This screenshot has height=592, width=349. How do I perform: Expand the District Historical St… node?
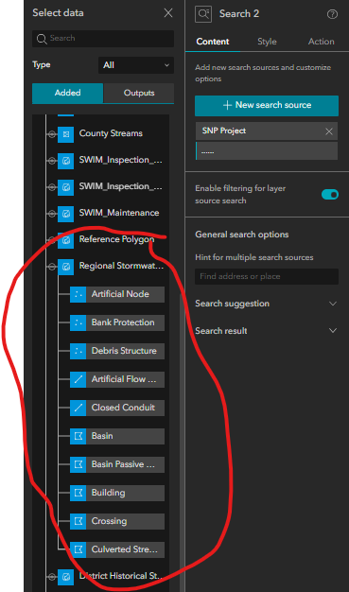[x=52, y=577]
